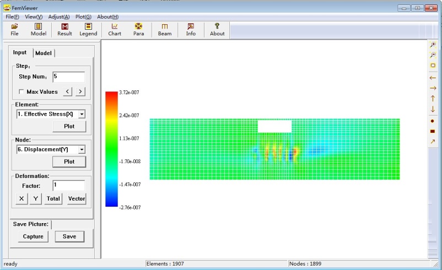This screenshot has width=442, height=270.
Task: Click the X deformation button
Action: click(x=21, y=198)
